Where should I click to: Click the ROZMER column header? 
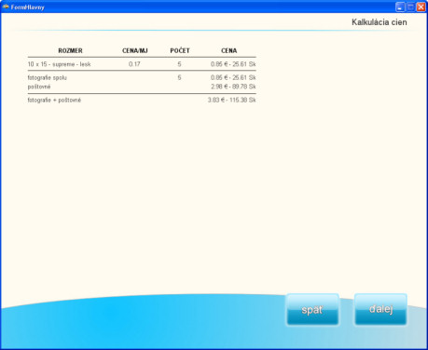pyautogui.click(x=70, y=50)
